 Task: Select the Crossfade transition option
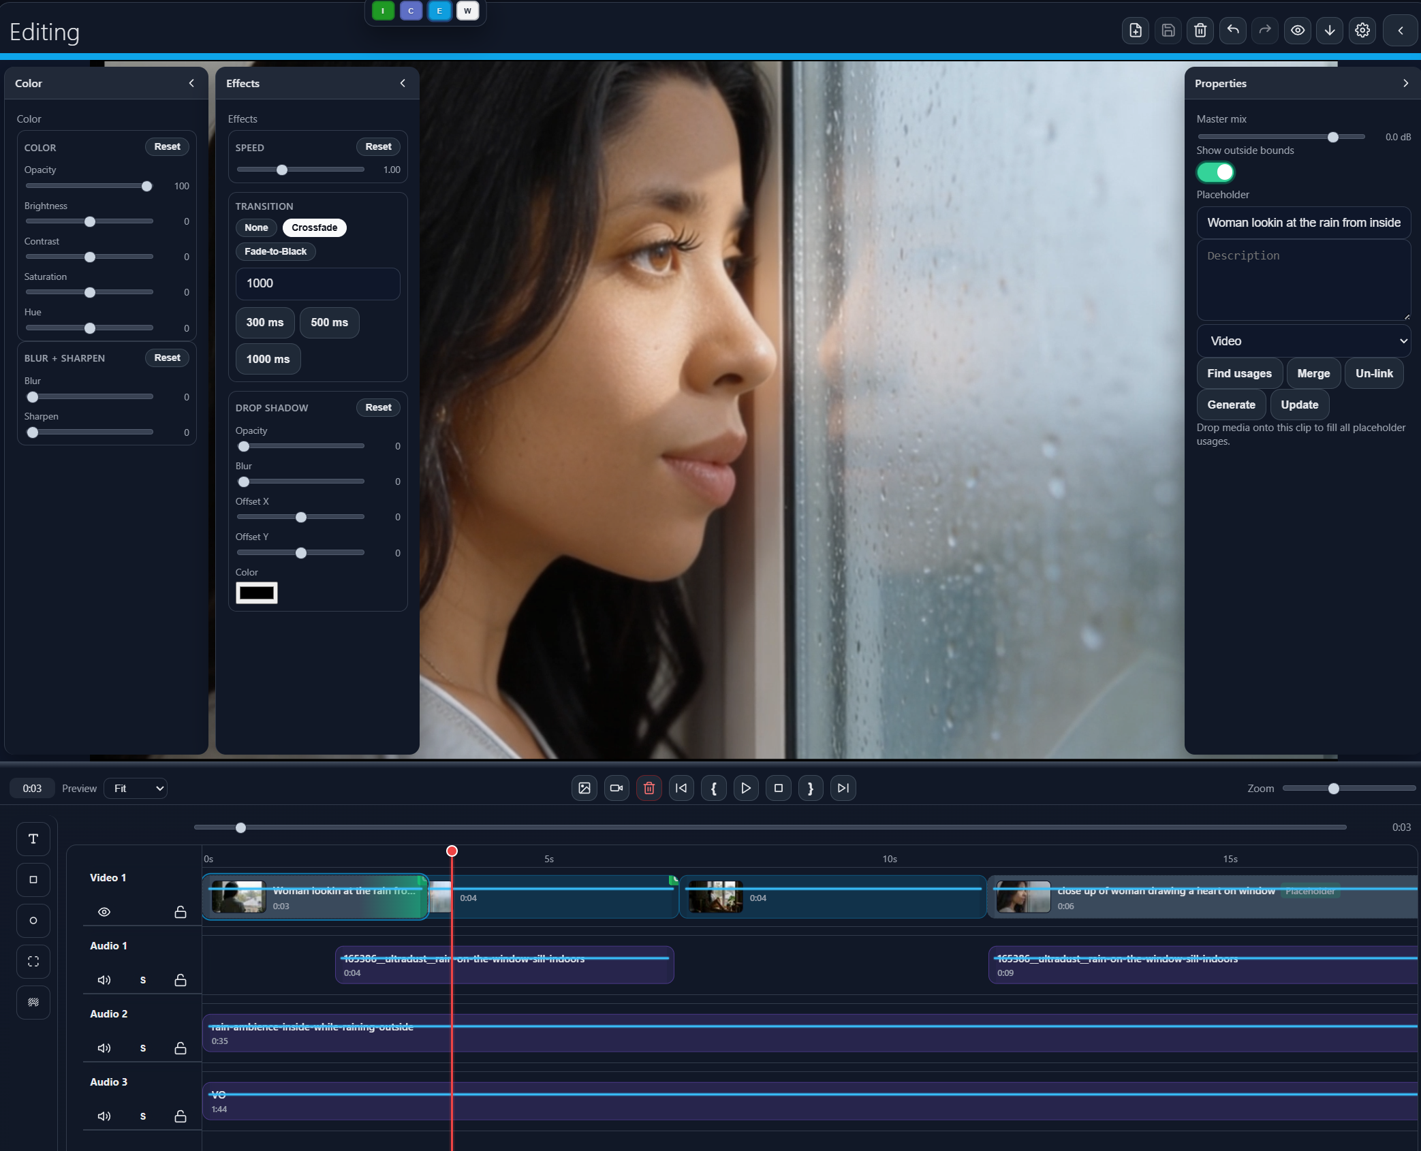tap(314, 227)
